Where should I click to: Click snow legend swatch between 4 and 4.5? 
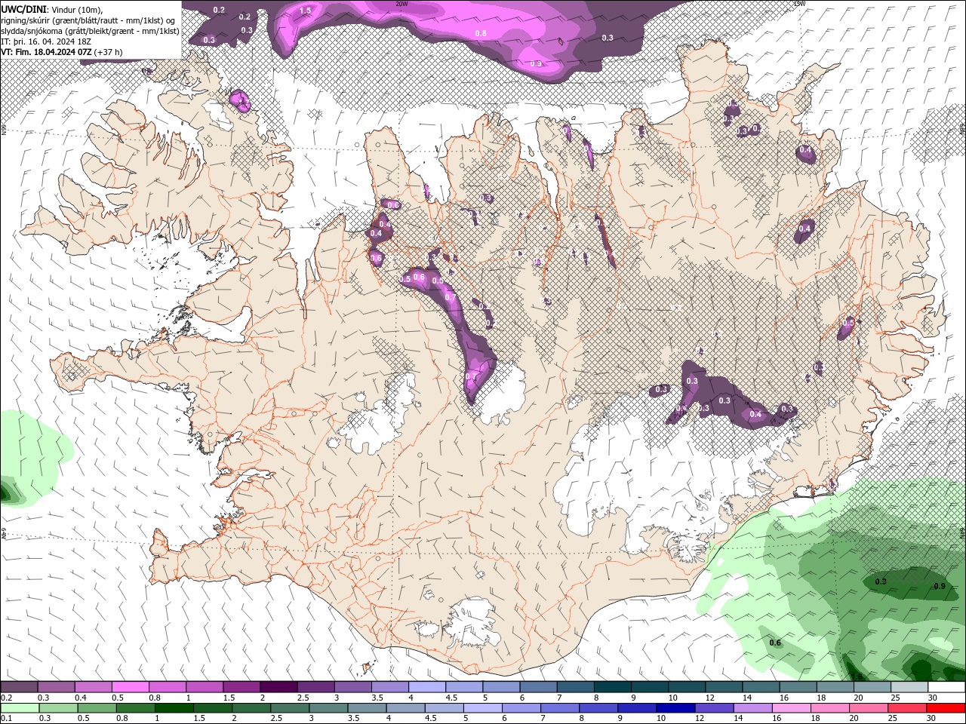[x=427, y=687]
